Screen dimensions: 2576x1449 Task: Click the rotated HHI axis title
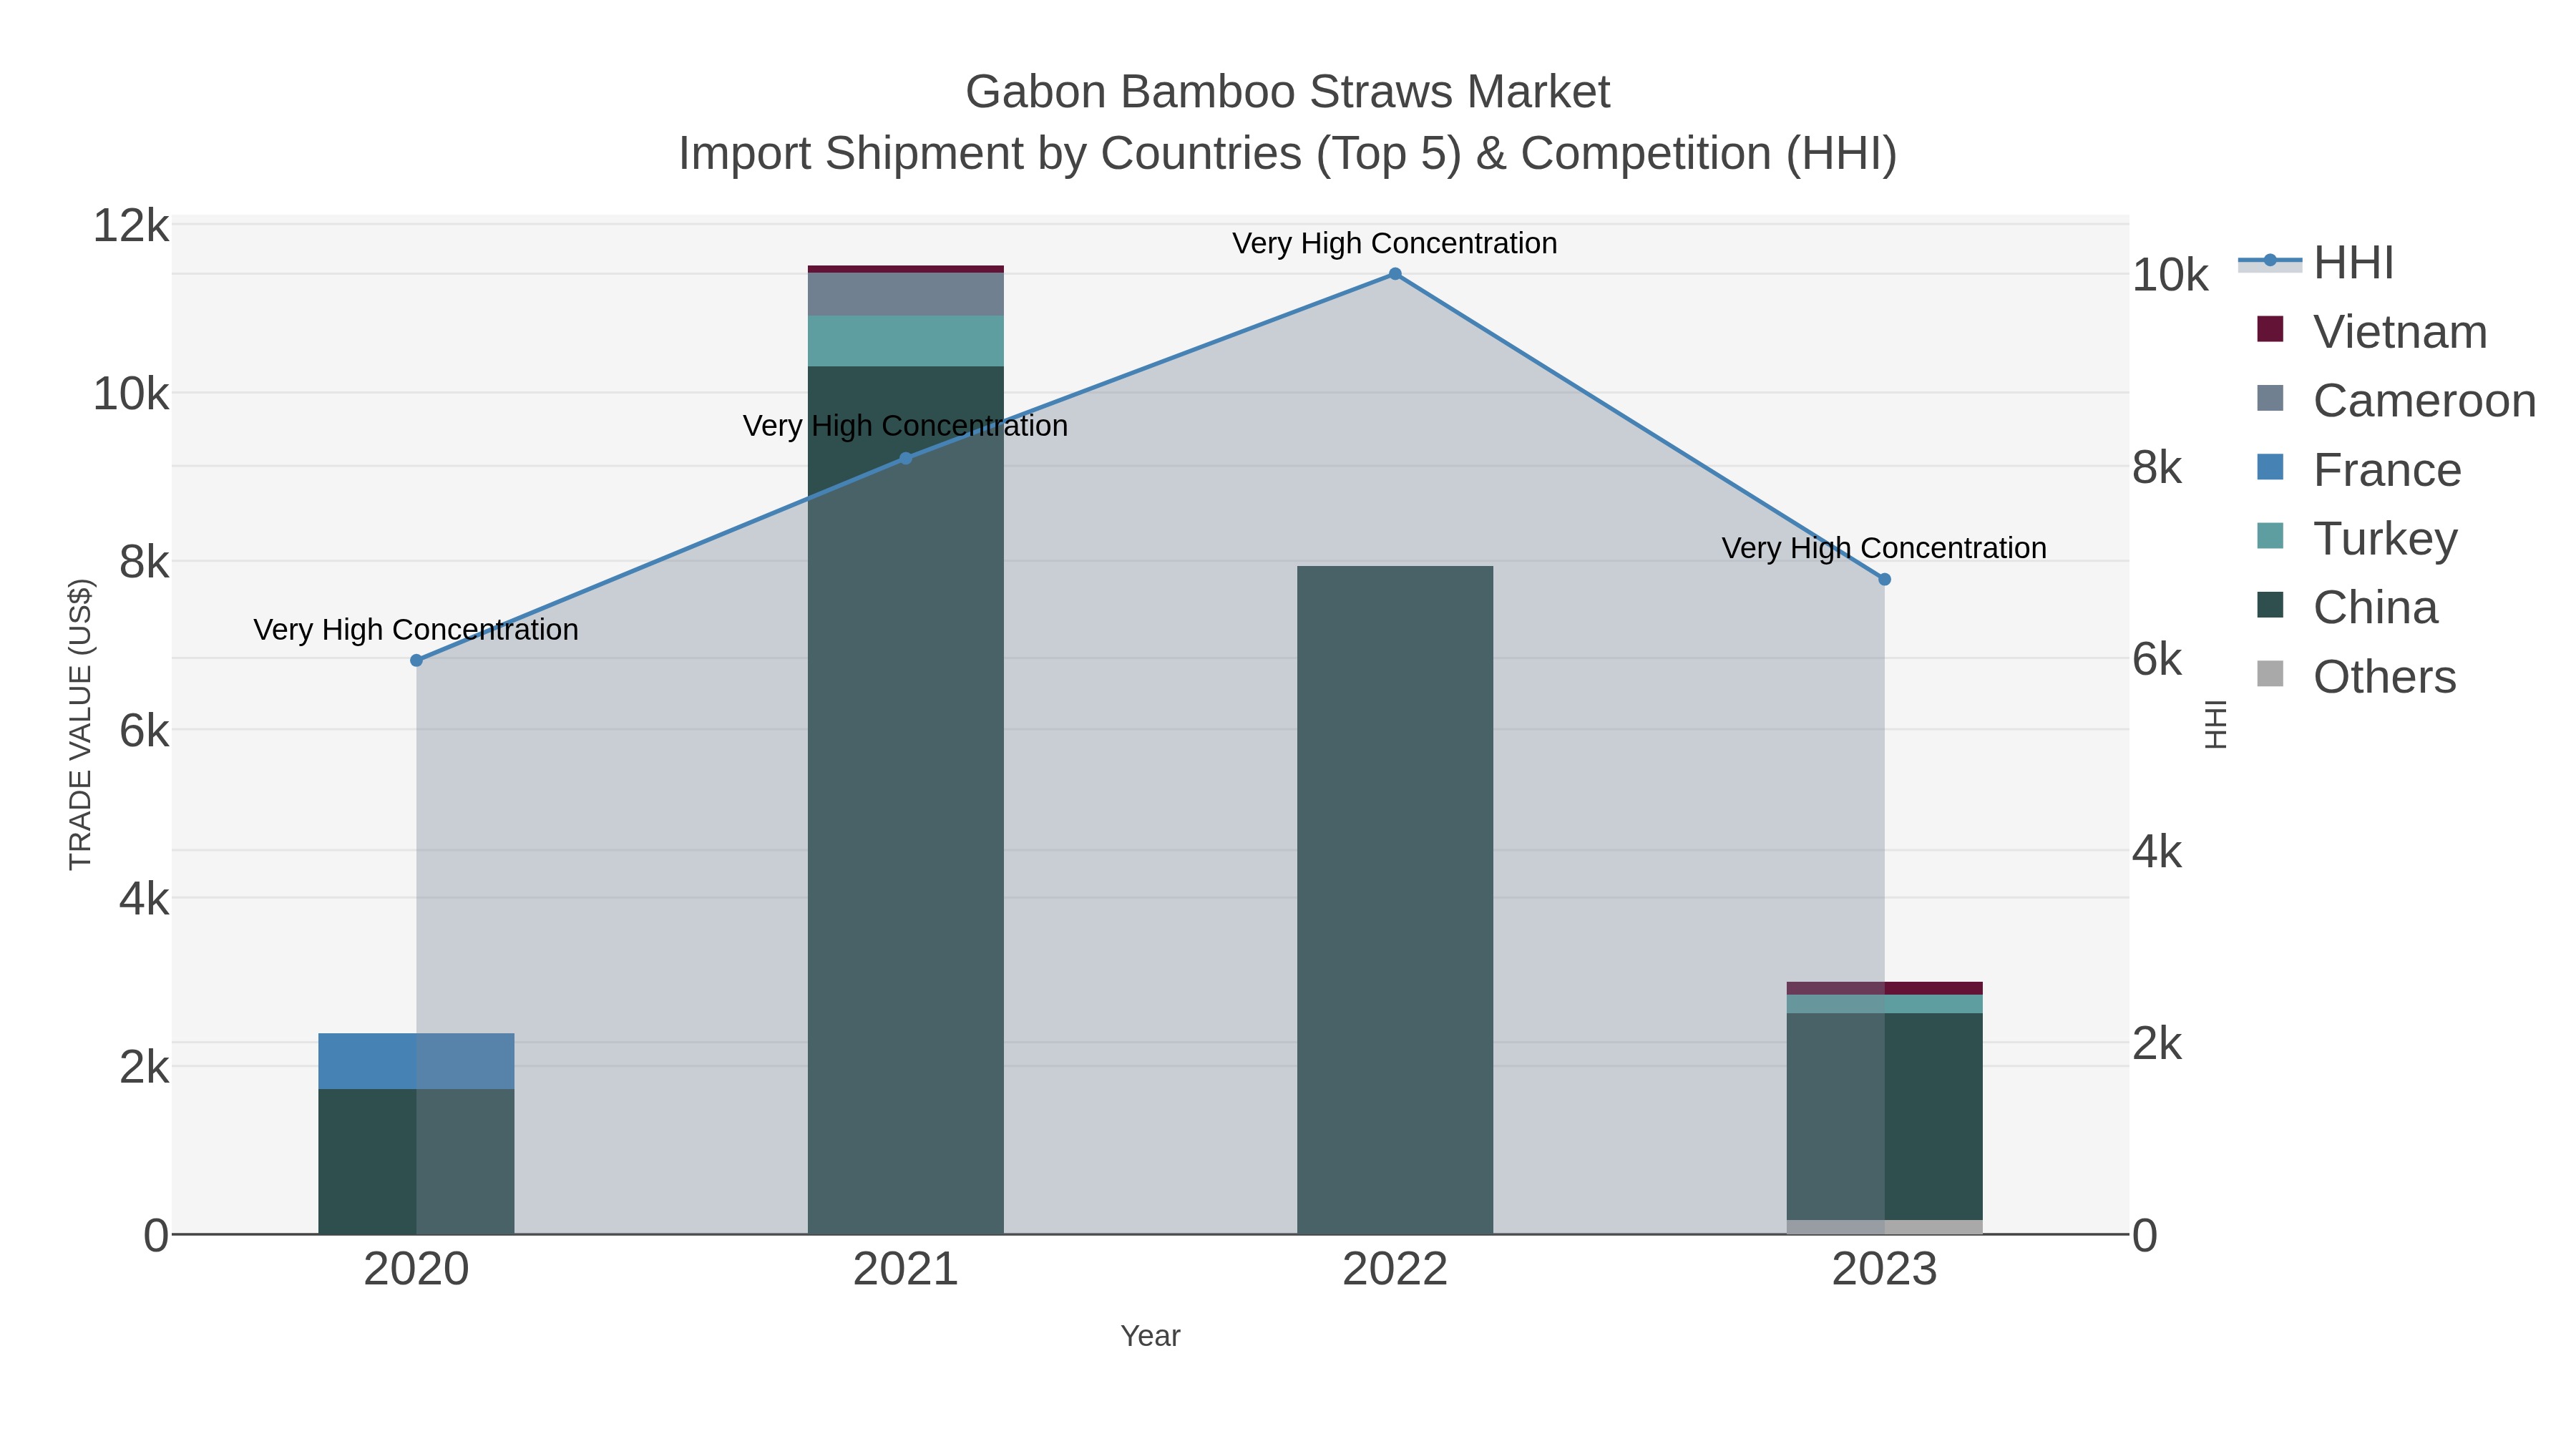tap(2216, 724)
